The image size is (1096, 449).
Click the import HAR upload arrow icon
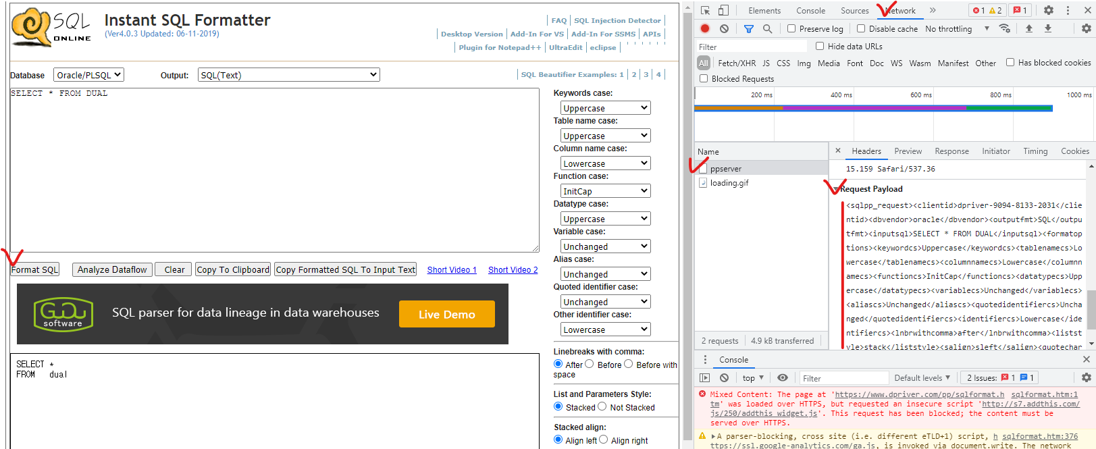point(1029,28)
